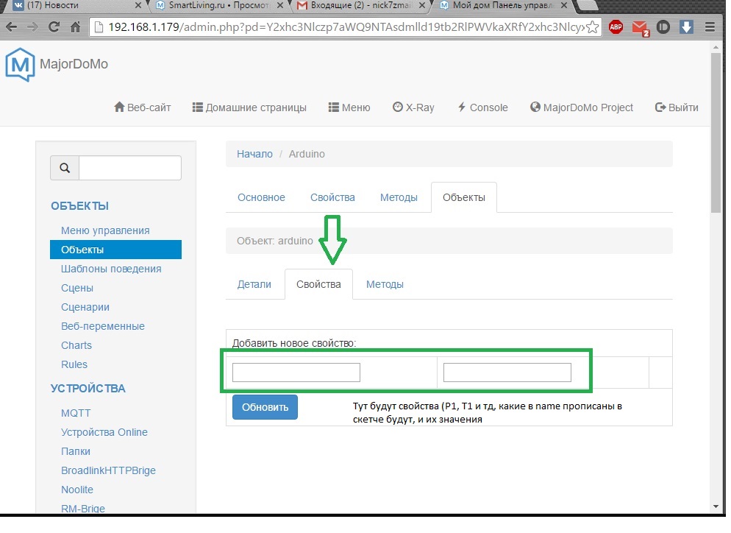Screen dimensions: 731x533
Task: Select the class Объекты tab
Action: pyautogui.click(x=464, y=197)
